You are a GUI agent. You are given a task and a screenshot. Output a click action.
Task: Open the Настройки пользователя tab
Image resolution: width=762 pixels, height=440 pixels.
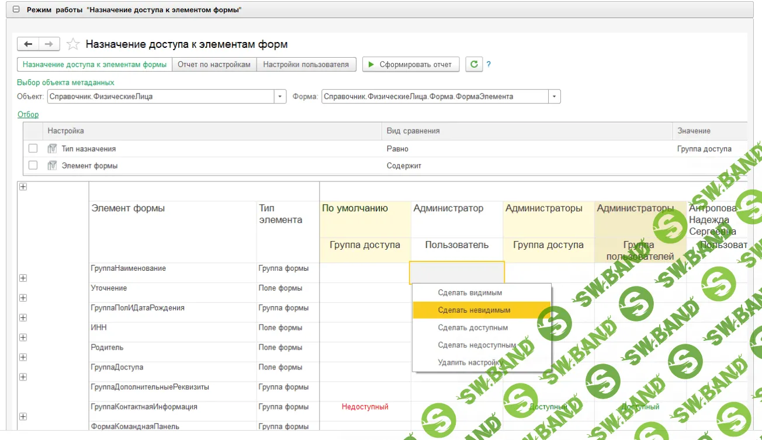click(x=306, y=64)
